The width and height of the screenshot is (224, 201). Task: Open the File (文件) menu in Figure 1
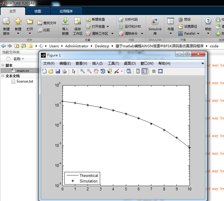[49, 63]
